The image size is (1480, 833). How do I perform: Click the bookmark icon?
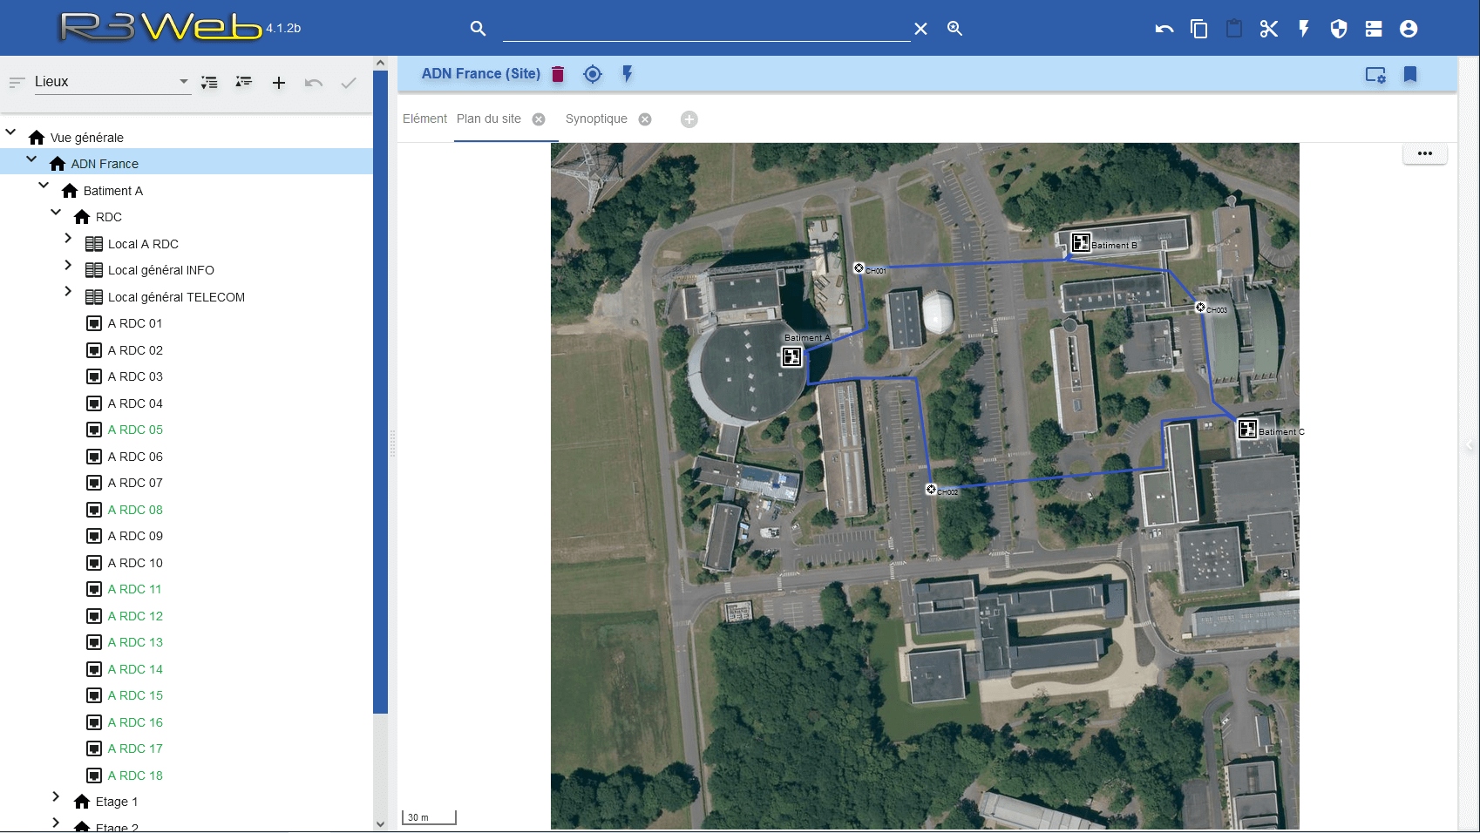(1409, 75)
